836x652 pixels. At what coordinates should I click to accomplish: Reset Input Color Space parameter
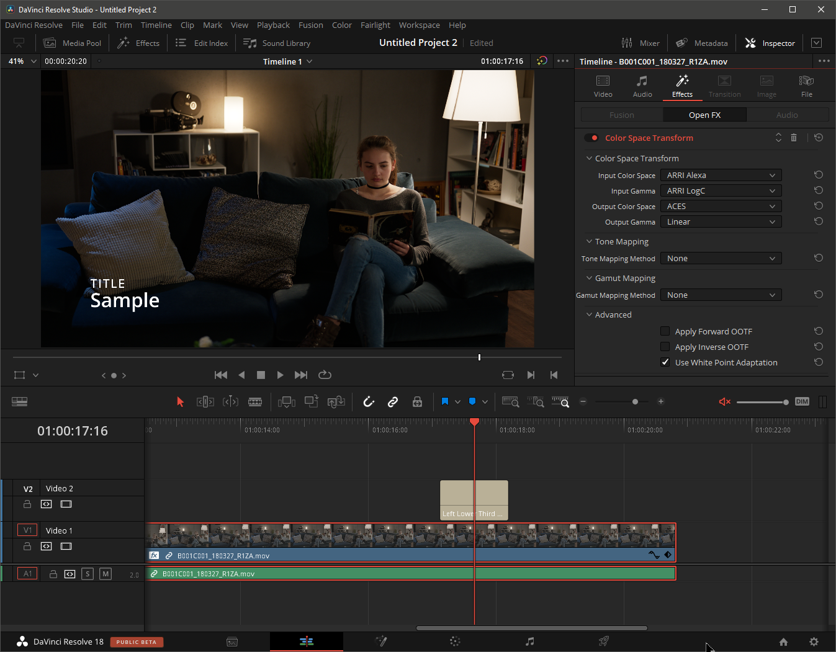pyautogui.click(x=819, y=175)
